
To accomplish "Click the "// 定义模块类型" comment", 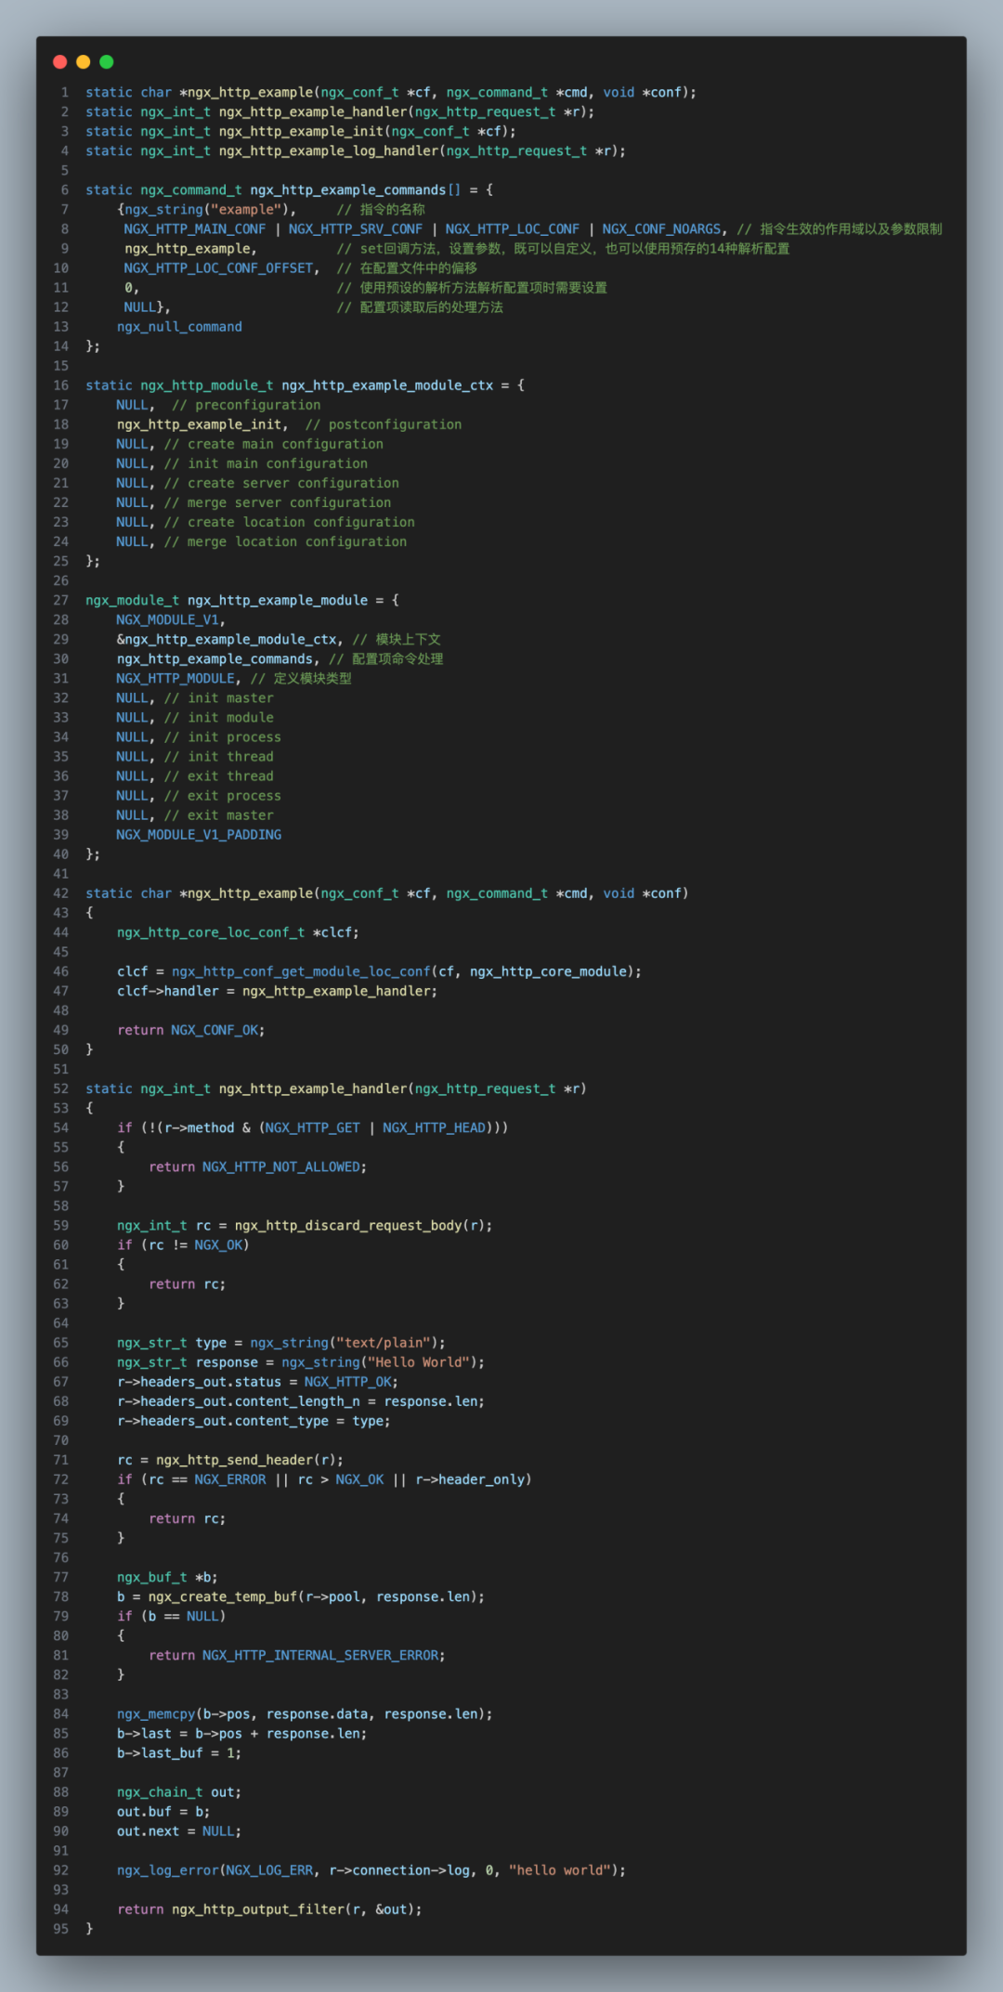I will pos(301,679).
